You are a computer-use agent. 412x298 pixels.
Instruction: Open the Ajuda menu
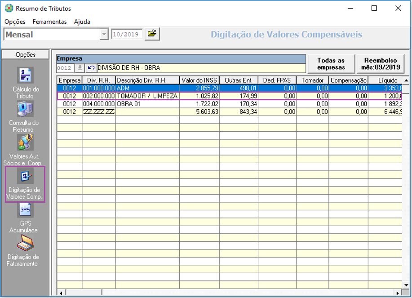pyautogui.click(x=82, y=22)
